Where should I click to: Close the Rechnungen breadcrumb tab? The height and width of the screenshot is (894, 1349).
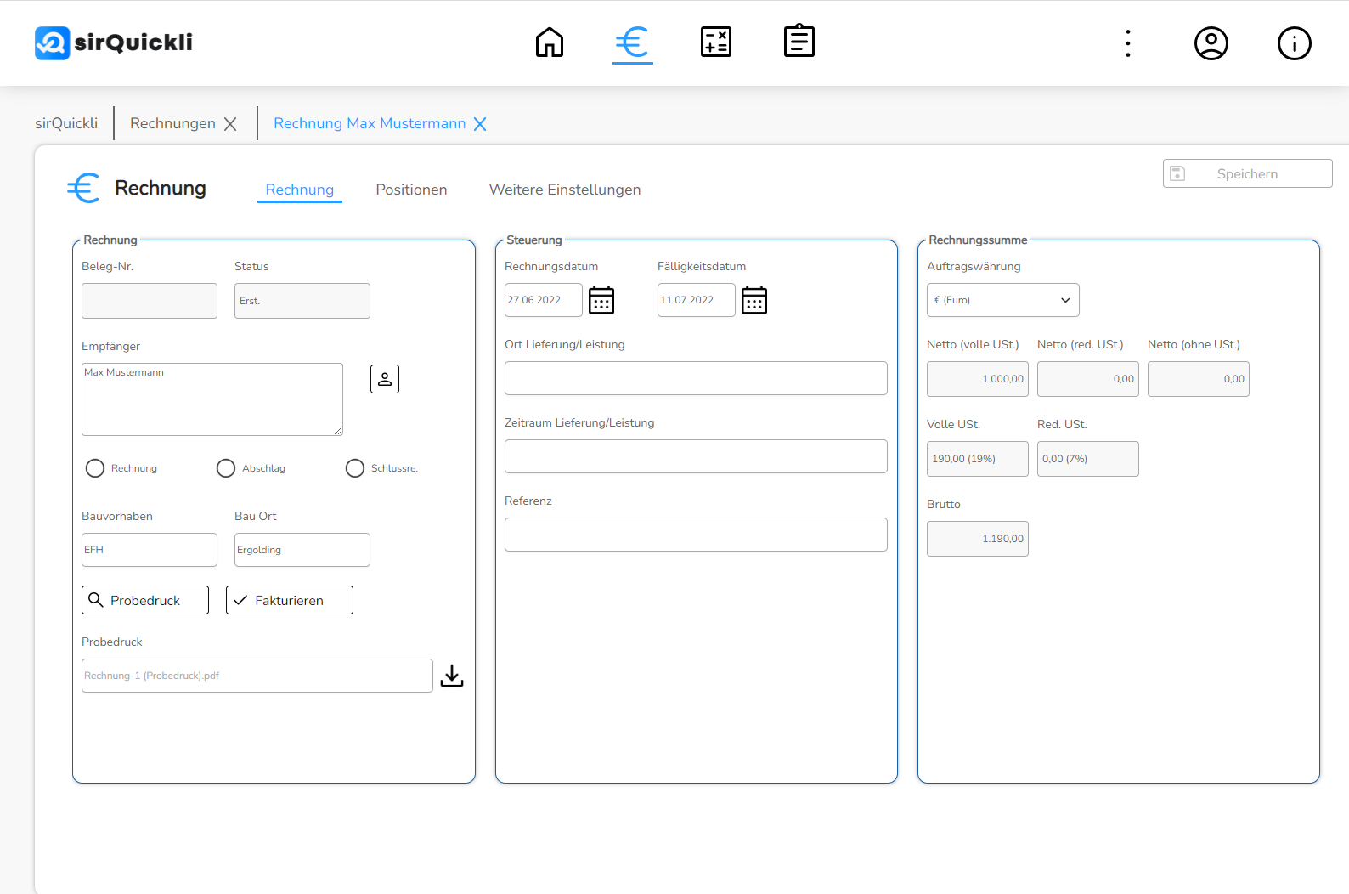point(230,124)
